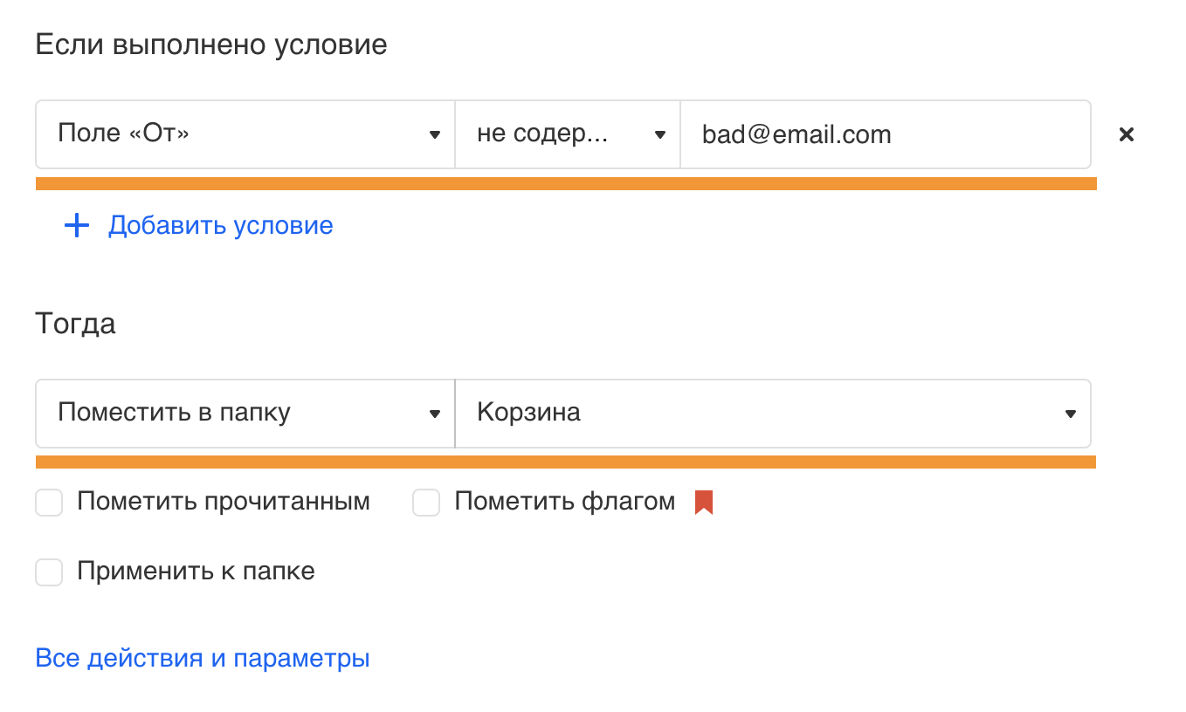Click the «Применить к папке» label text
1186x712 pixels.
(x=197, y=572)
